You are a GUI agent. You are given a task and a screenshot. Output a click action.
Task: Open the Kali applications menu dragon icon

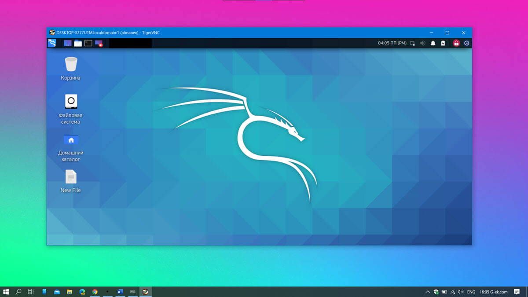52,43
